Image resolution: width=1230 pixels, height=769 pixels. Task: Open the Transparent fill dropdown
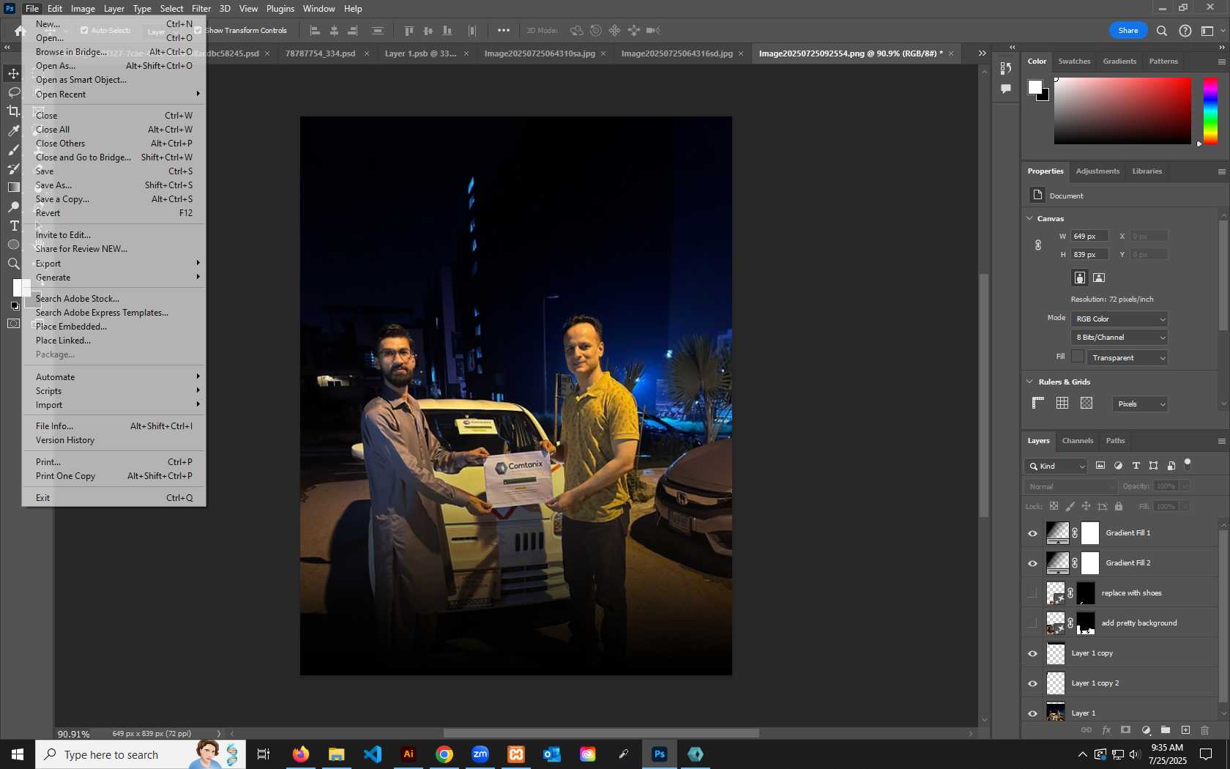[x=1127, y=358]
